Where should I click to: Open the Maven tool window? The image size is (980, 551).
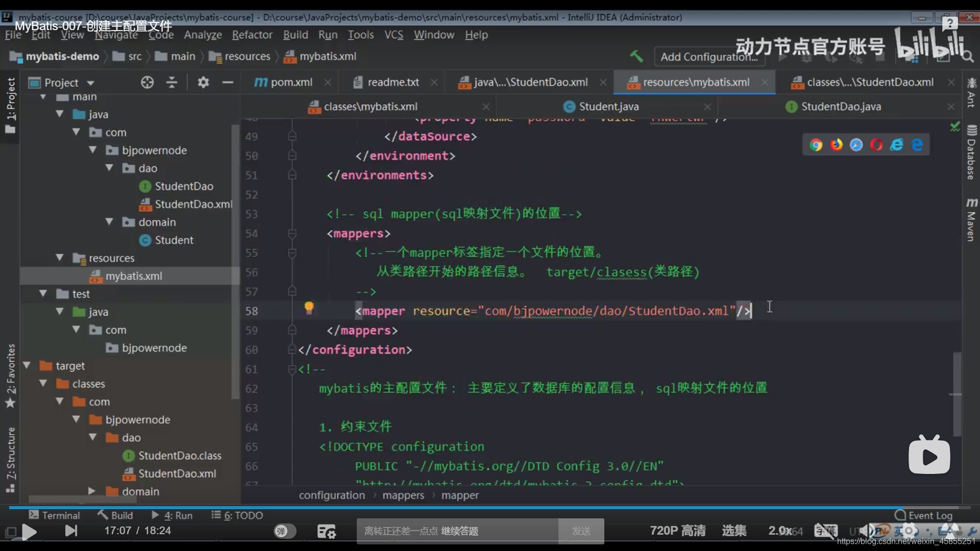coord(971,219)
